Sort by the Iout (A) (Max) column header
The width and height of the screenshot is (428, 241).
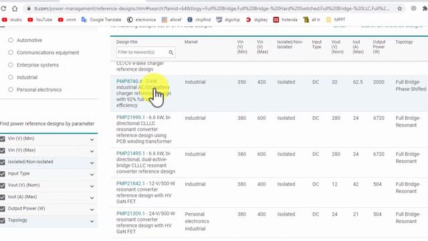pyautogui.click(x=358, y=47)
